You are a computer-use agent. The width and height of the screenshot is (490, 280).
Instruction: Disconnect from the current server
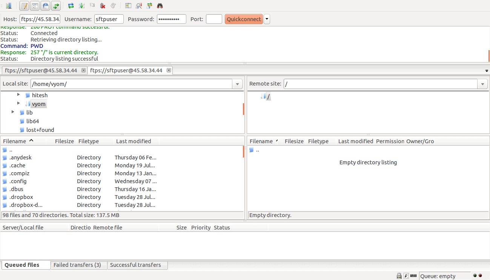tap(103, 6)
